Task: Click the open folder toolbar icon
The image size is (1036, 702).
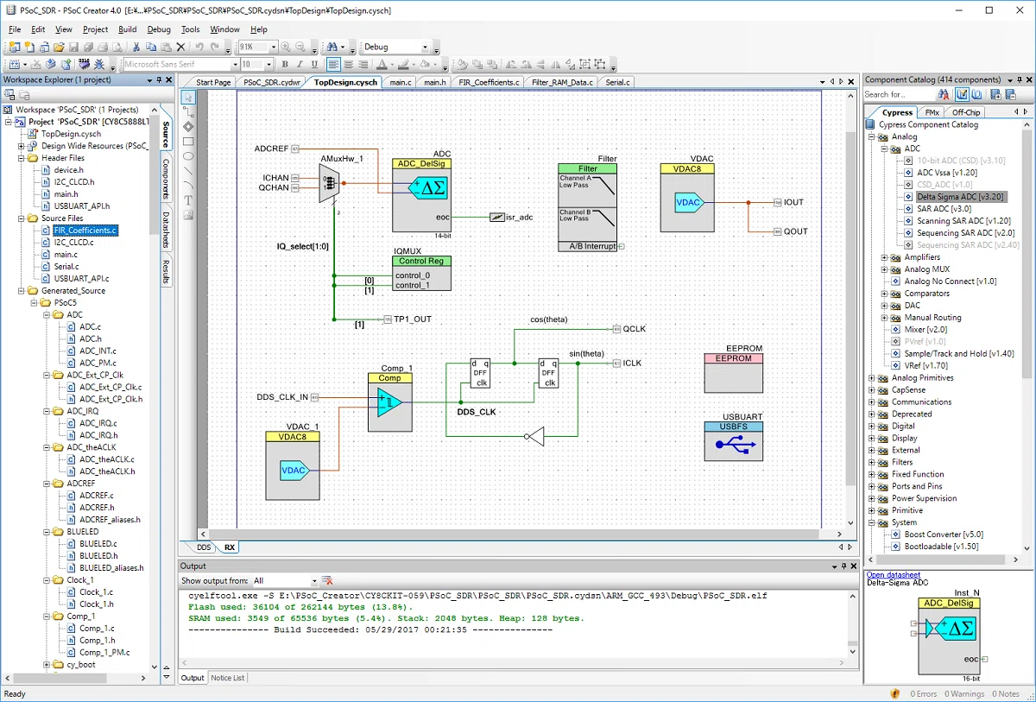Action: click(59, 47)
